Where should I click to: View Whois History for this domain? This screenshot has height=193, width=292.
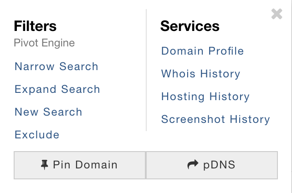coord(201,74)
